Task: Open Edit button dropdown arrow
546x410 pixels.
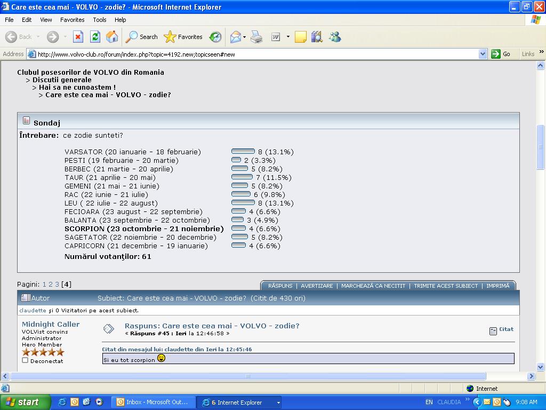Action: [x=288, y=37]
